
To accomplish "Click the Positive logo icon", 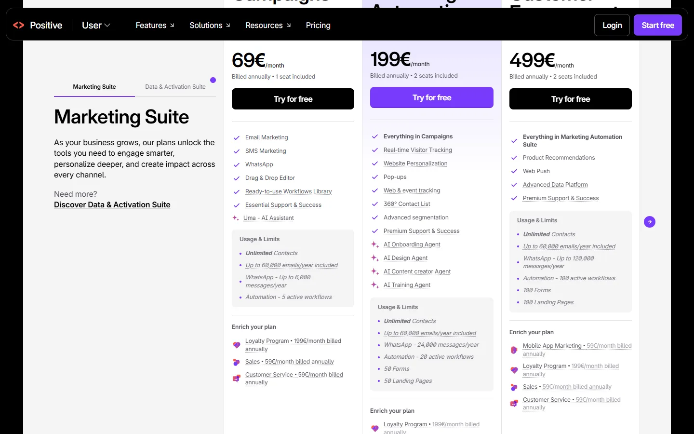I will click(19, 25).
